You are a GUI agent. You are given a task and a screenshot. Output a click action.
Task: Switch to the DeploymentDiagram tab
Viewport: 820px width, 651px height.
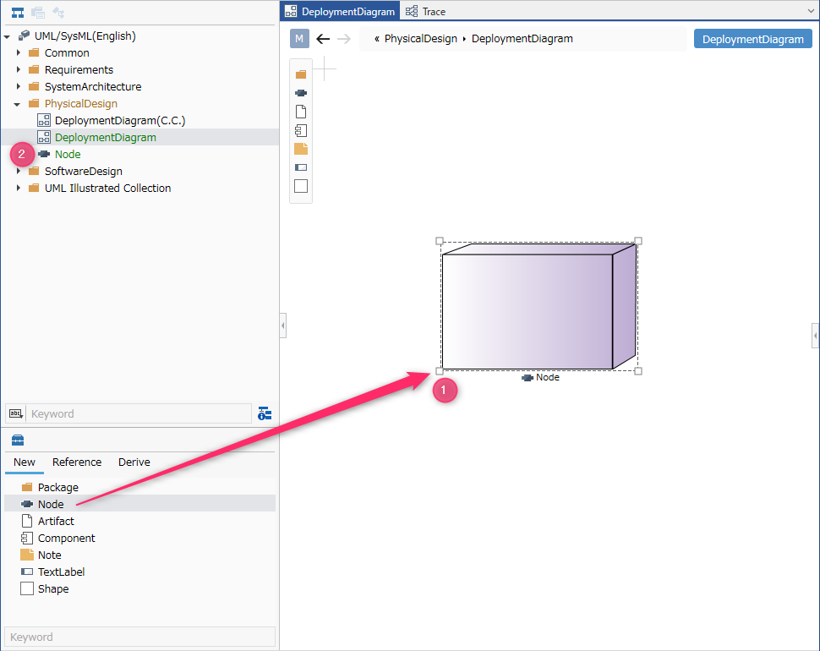(340, 11)
